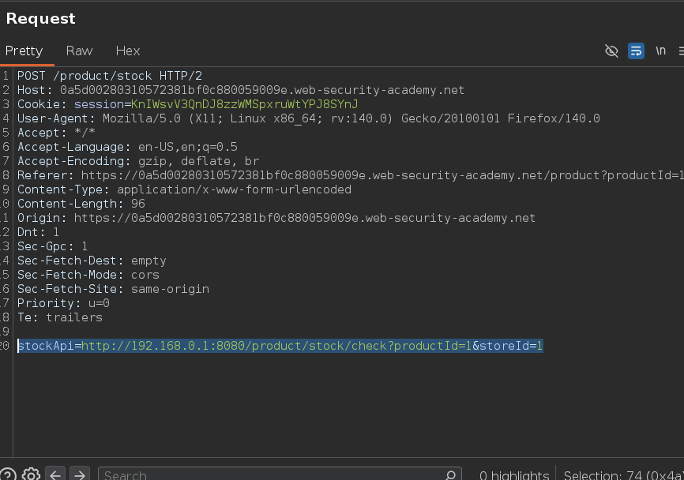Open the help question mark icon

[x=8, y=474]
